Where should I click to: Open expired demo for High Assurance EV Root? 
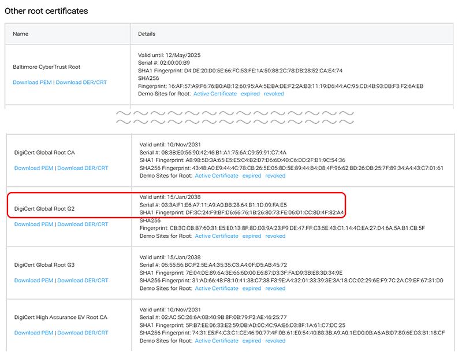pyautogui.click(x=252, y=341)
